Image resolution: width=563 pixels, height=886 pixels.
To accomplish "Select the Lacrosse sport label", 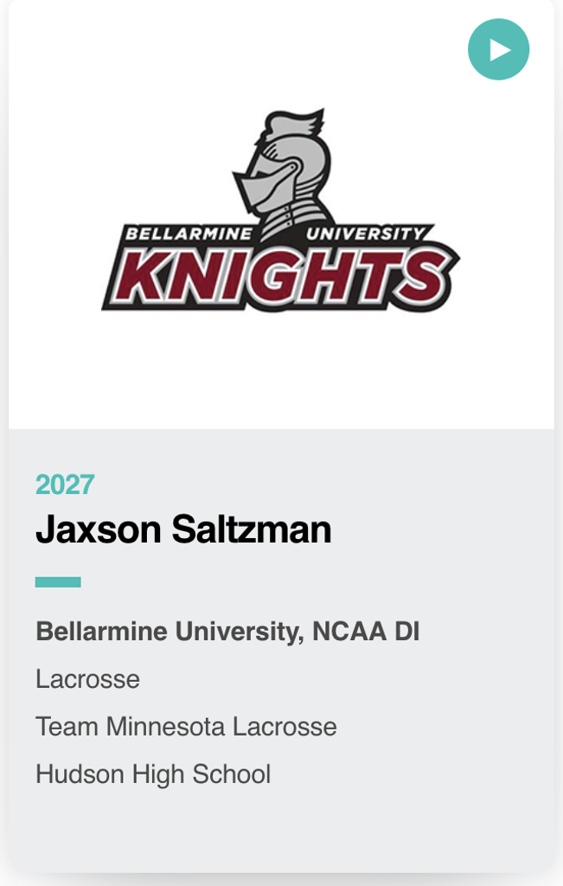I will click(87, 679).
